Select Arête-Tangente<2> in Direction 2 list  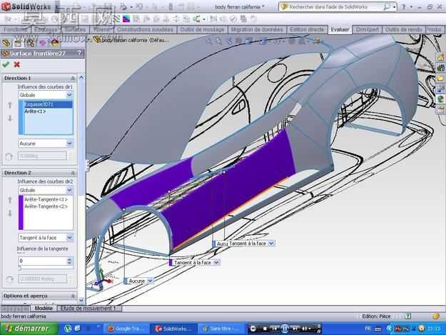[48, 206]
